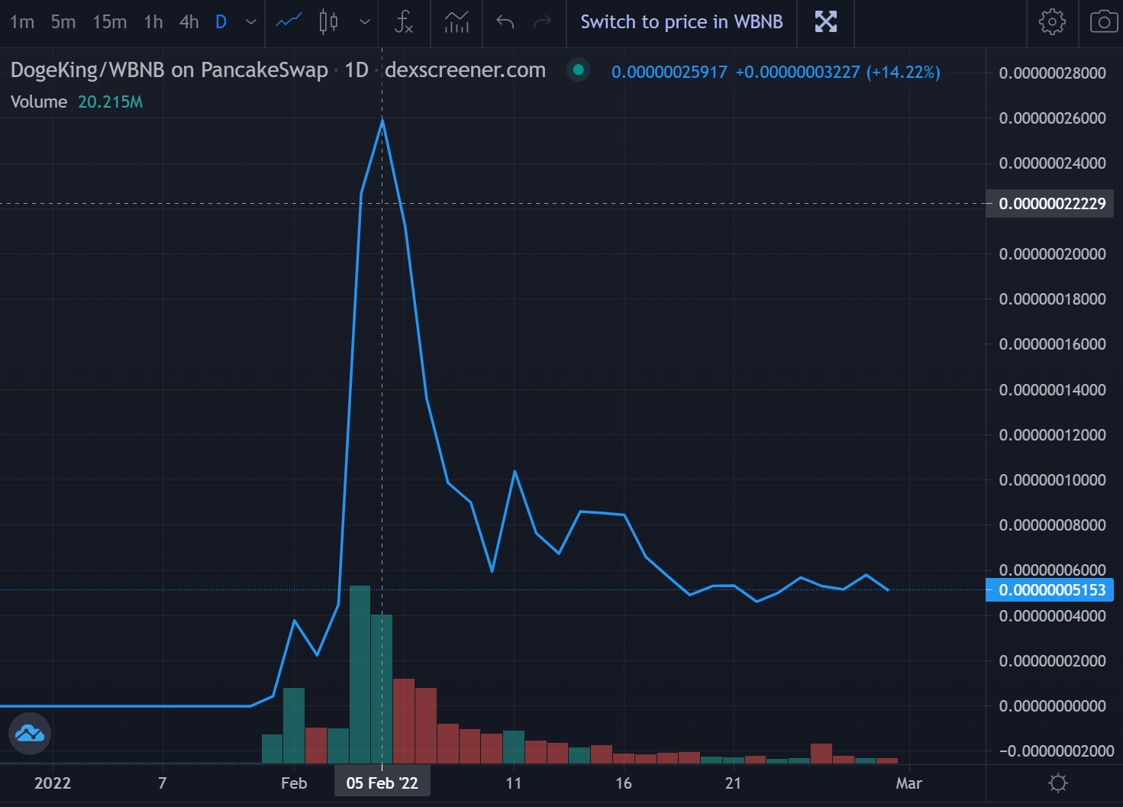Image resolution: width=1123 pixels, height=807 pixels.
Task: Open the time axis settings gear icon
Action: 1058,783
